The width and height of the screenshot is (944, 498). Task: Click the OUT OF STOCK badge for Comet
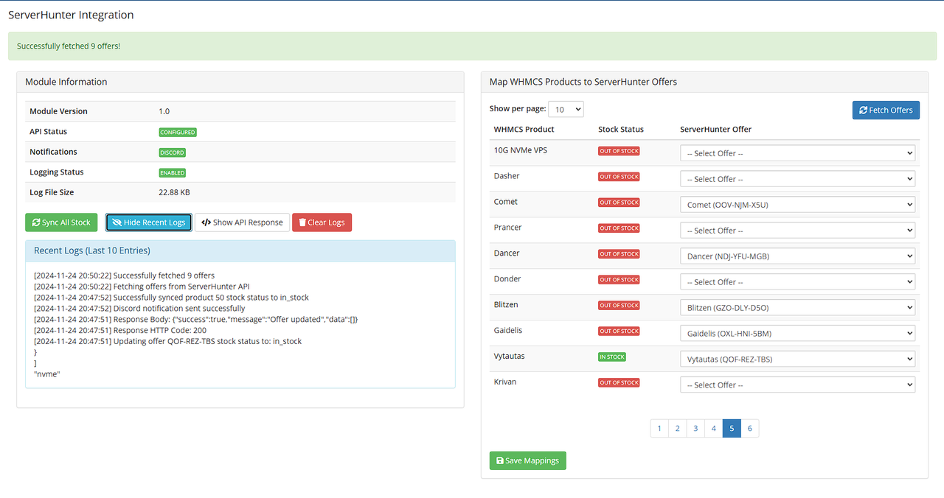point(619,203)
